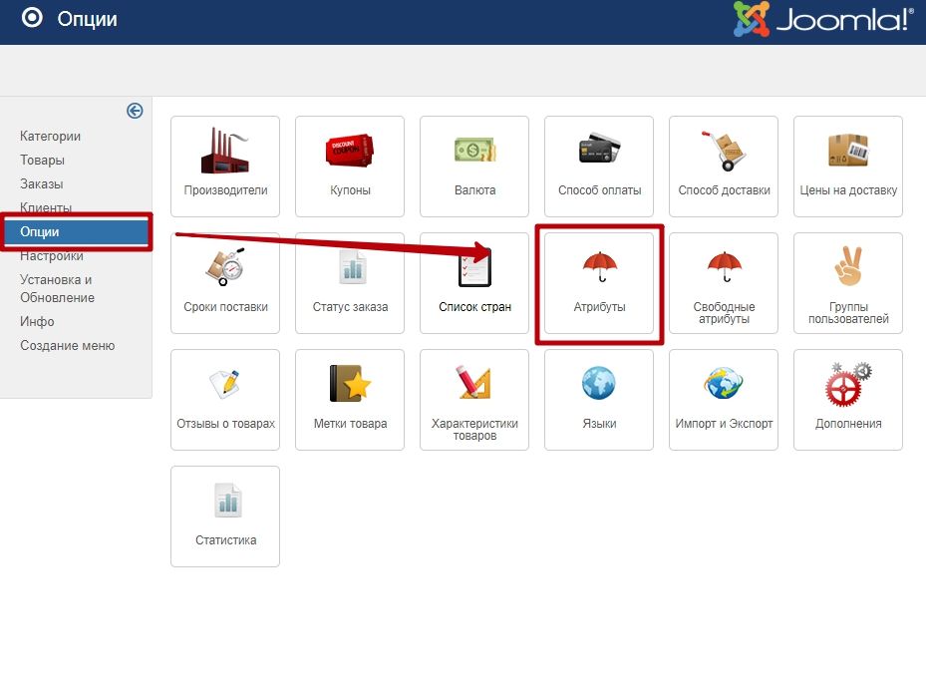This screenshot has height=691, width=926.
Task: Open Инфо in the sidebar
Action: click(37, 322)
